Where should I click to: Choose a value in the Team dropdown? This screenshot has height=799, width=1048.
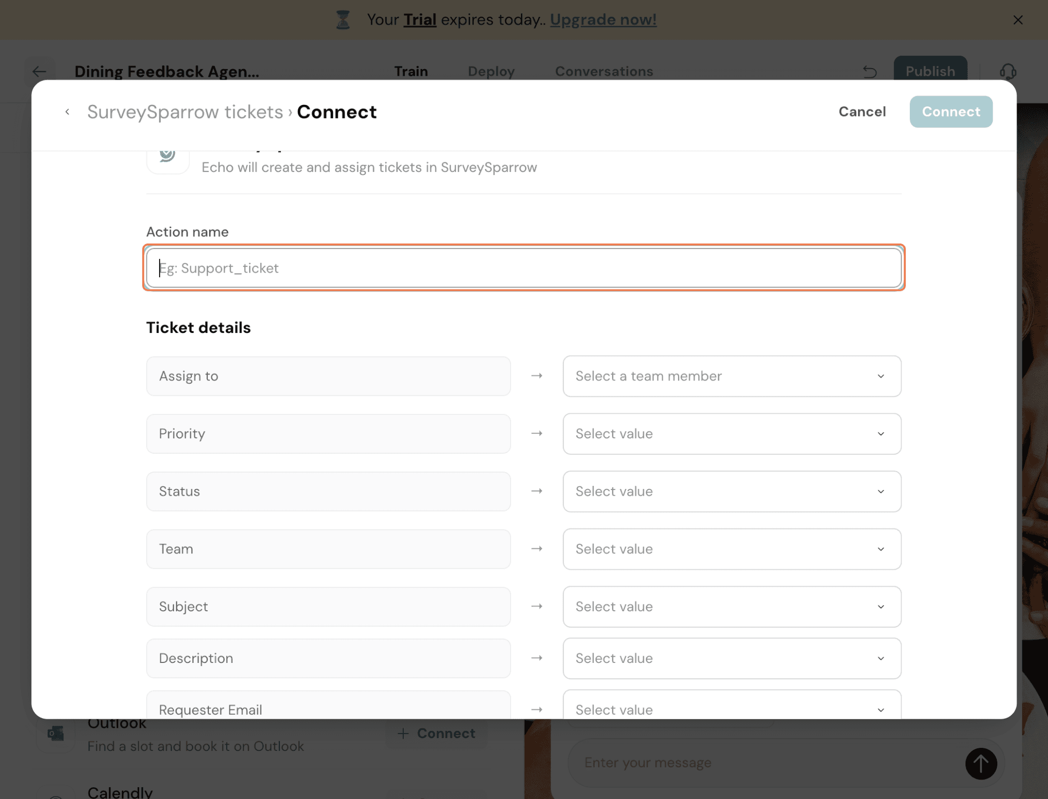point(732,549)
